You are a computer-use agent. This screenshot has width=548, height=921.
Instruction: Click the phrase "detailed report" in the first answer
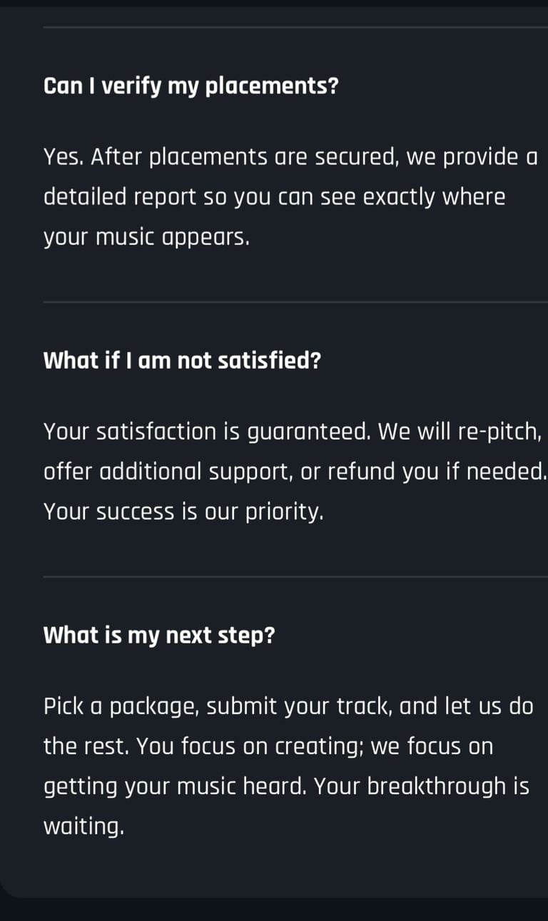pos(119,197)
